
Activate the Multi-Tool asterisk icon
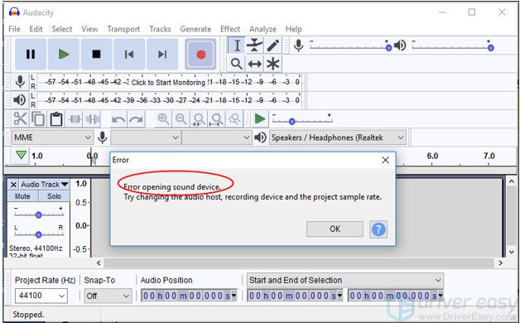point(273,63)
